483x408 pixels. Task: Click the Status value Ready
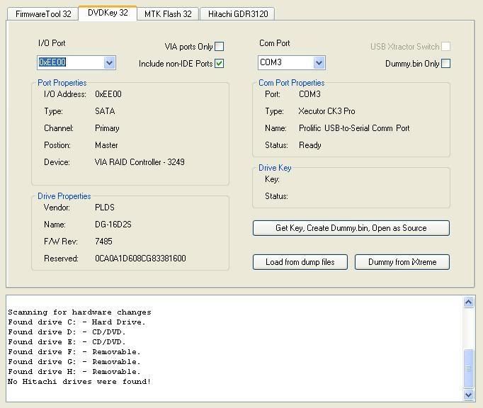310,145
